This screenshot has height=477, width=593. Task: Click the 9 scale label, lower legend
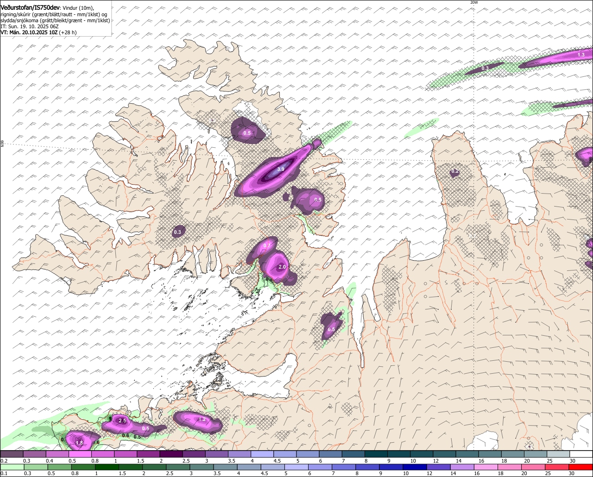pos(381,473)
